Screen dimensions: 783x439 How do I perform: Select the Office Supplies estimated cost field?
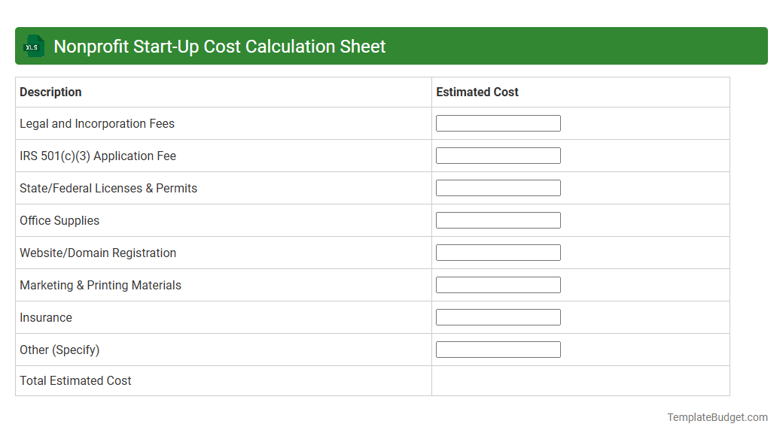[x=498, y=219]
